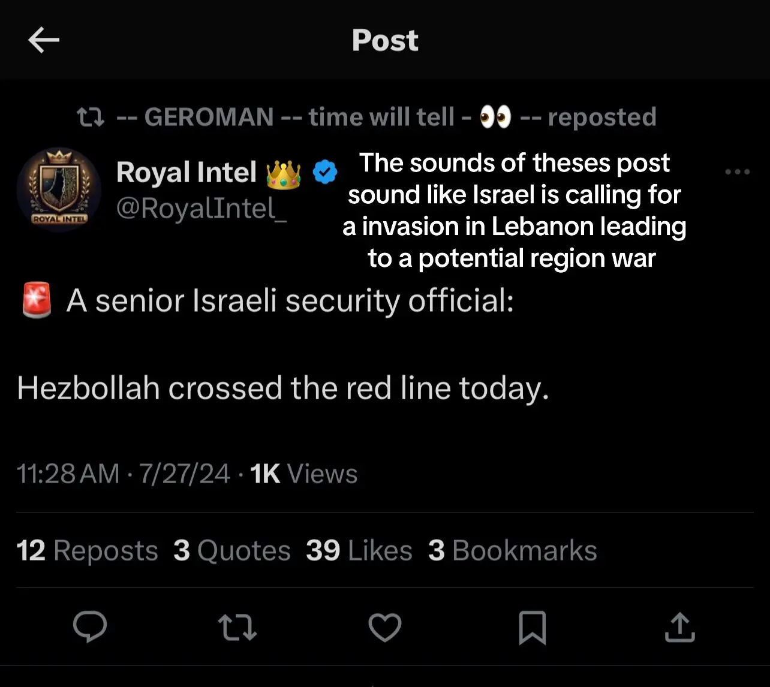Go back using the left arrow
770x687 pixels.
[x=44, y=40]
